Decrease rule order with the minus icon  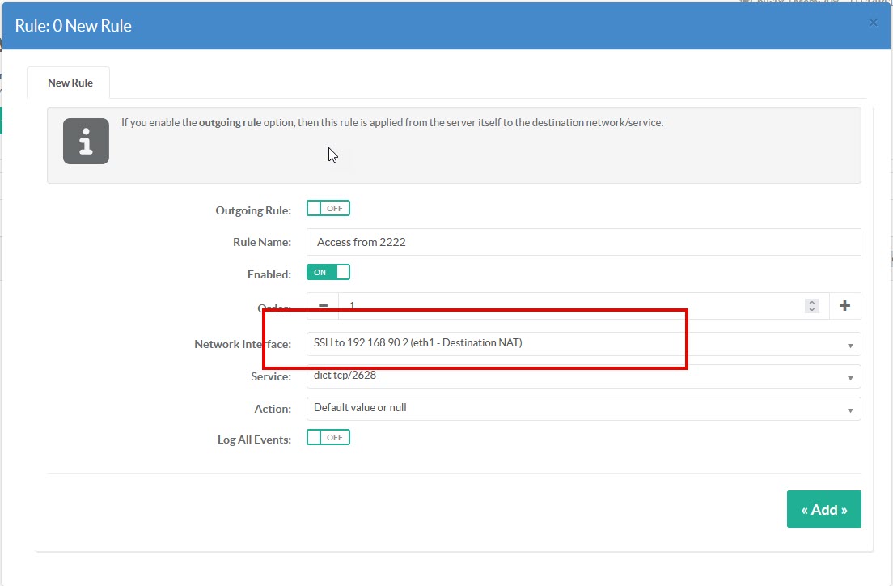[x=323, y=306]
